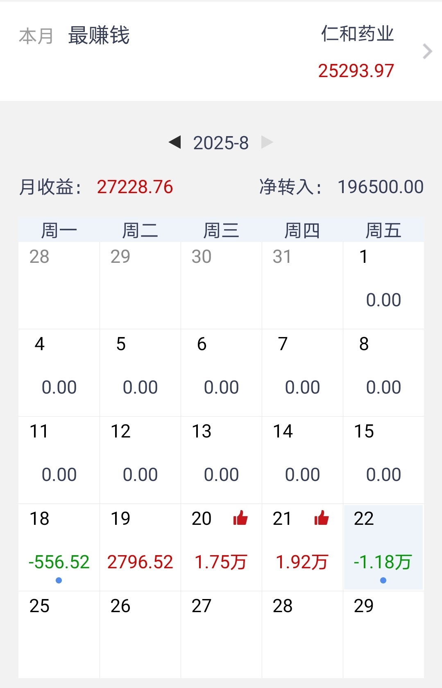Viewport: 442px width, 688px height.
Task: Select 周三 column header
Action: [x=221, y=230]
